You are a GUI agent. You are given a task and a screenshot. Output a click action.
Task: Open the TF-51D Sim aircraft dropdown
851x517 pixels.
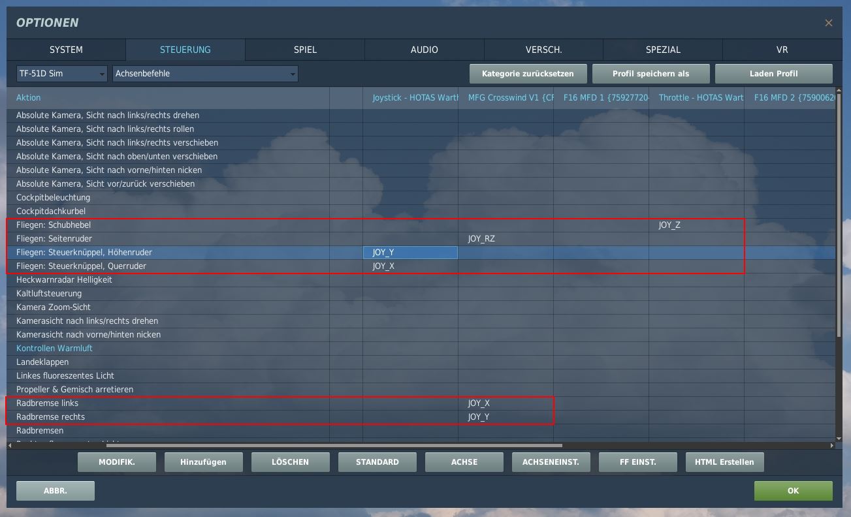pos(62,74)
